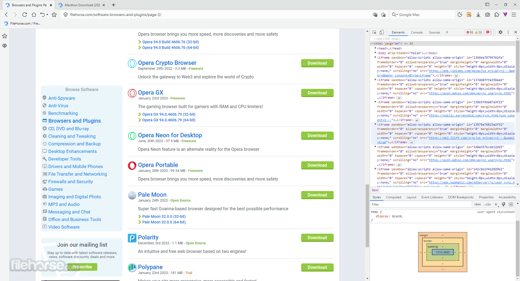Open Pale Moon 32.0.0 (64-bit) link
This screenshot has height=281, width=520.
[164, 222]
